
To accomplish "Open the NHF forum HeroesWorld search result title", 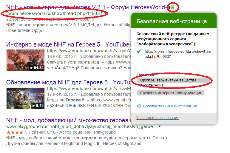I will pos(88,7).
